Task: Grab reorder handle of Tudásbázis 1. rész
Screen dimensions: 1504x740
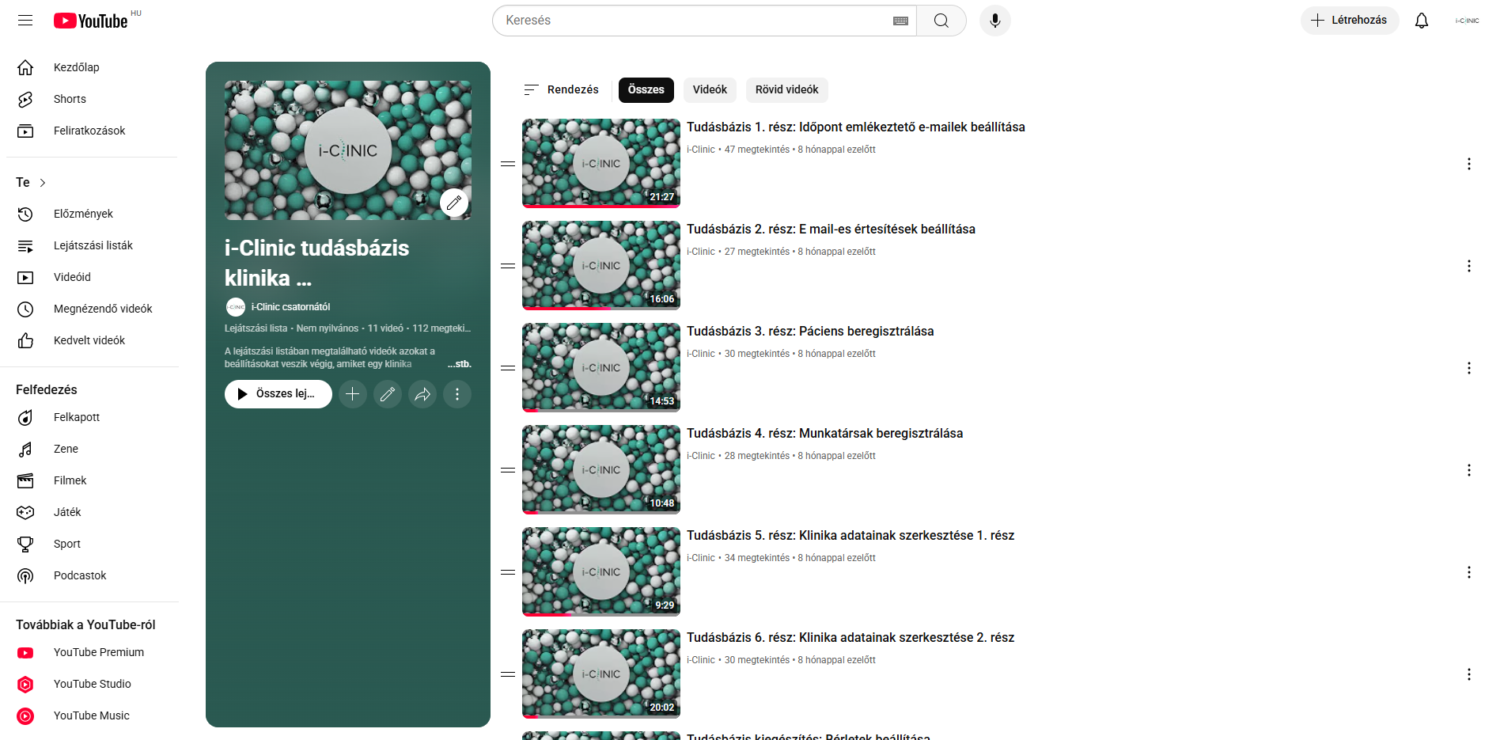Action: (x=508, y=164)
